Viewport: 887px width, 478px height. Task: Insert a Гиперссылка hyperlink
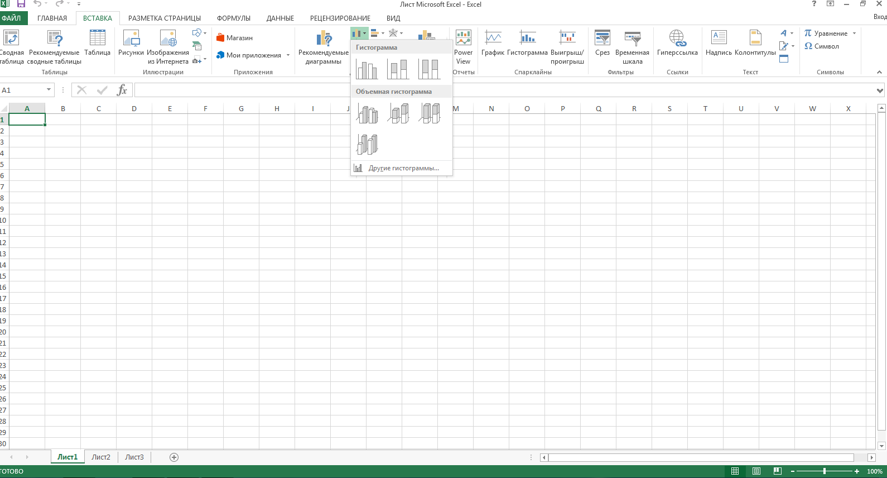point(677,44)
